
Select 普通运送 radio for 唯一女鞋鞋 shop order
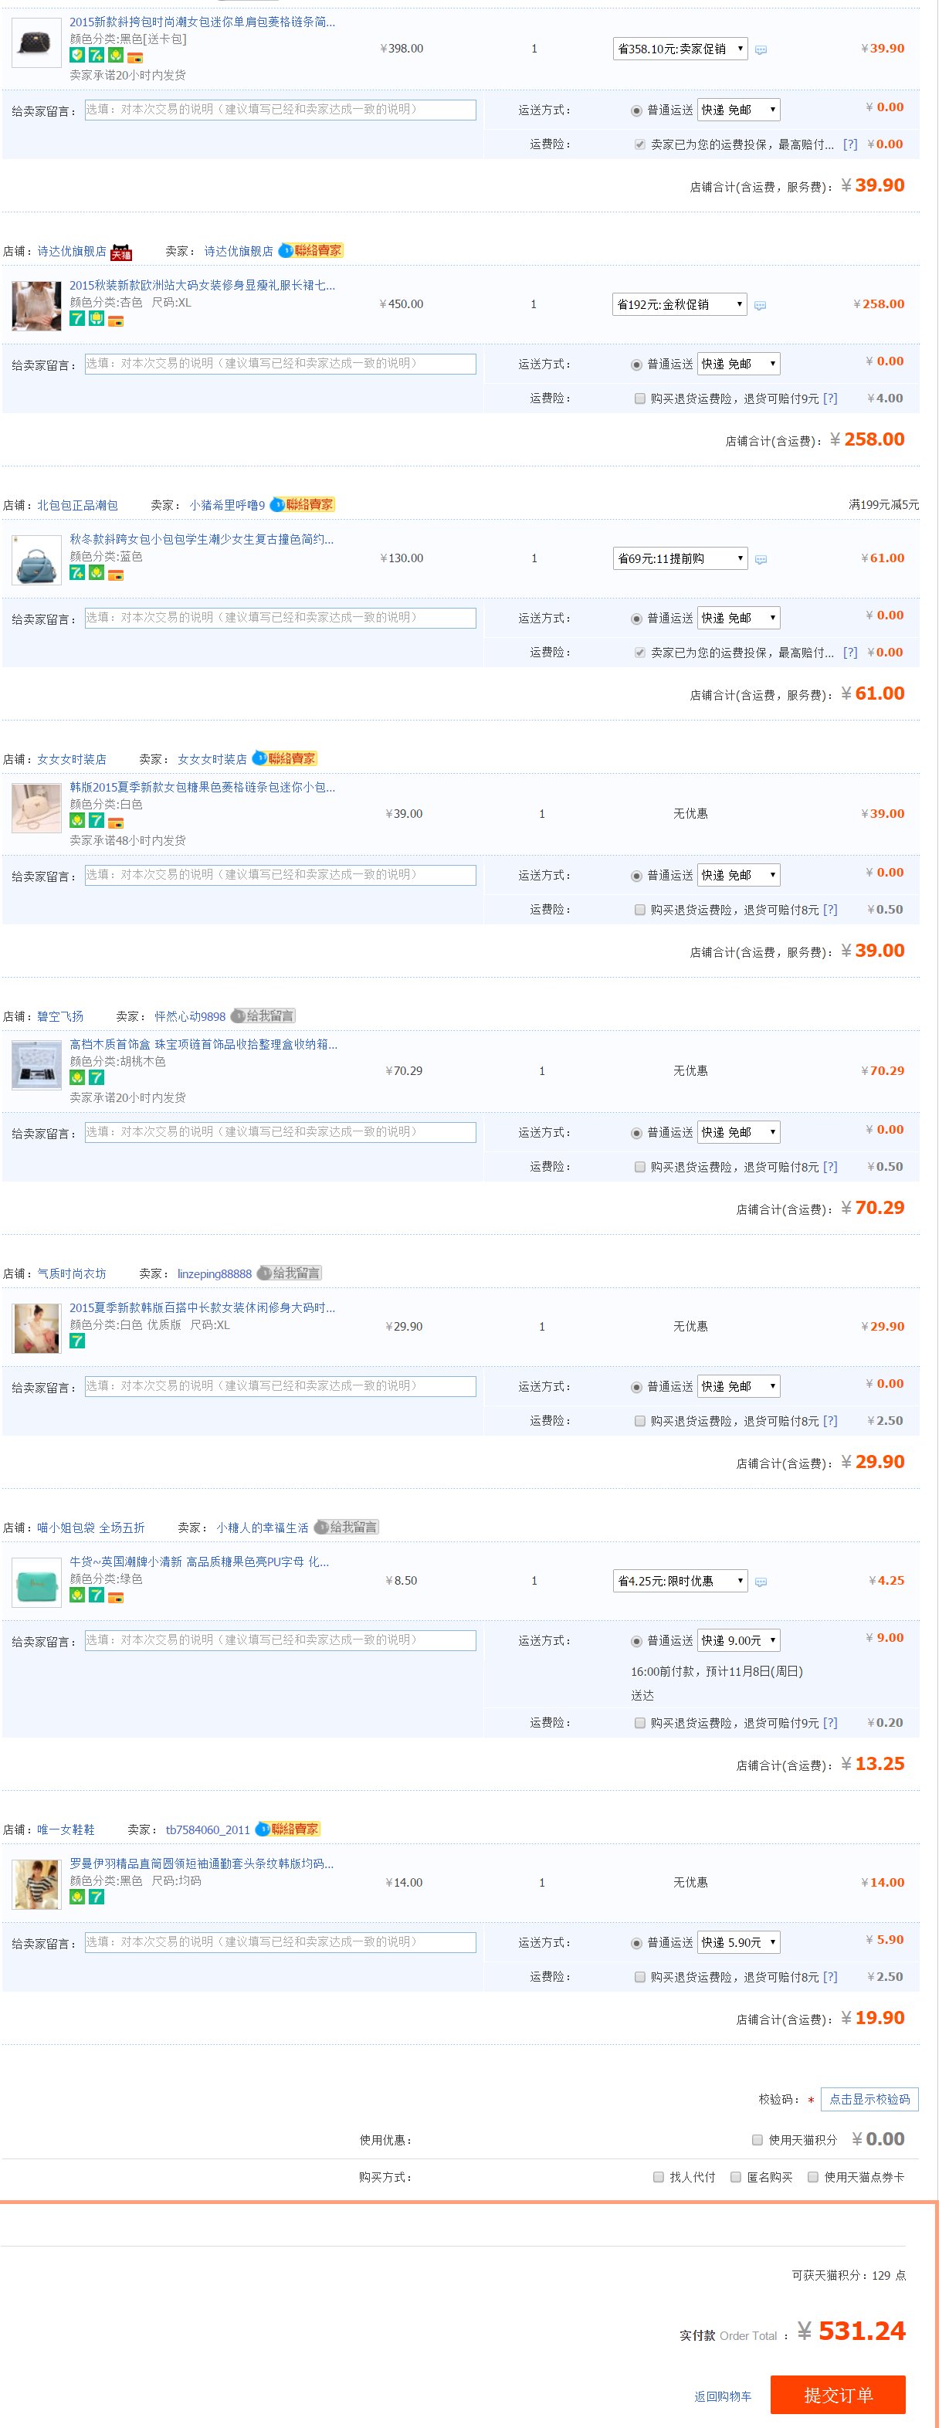(x=637, y=1944)
